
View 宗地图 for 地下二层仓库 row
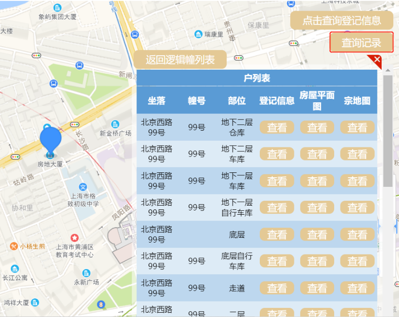tap(357, 127)
